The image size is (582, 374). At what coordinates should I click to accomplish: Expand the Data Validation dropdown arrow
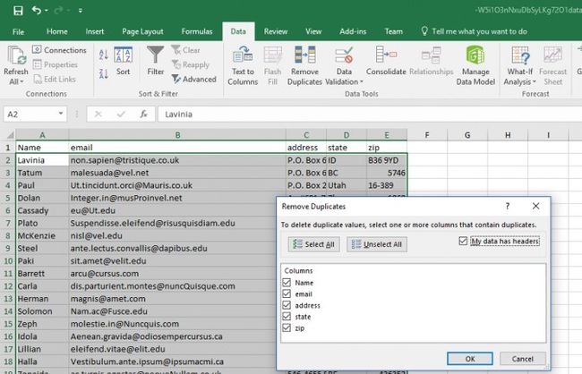(362, 81)
